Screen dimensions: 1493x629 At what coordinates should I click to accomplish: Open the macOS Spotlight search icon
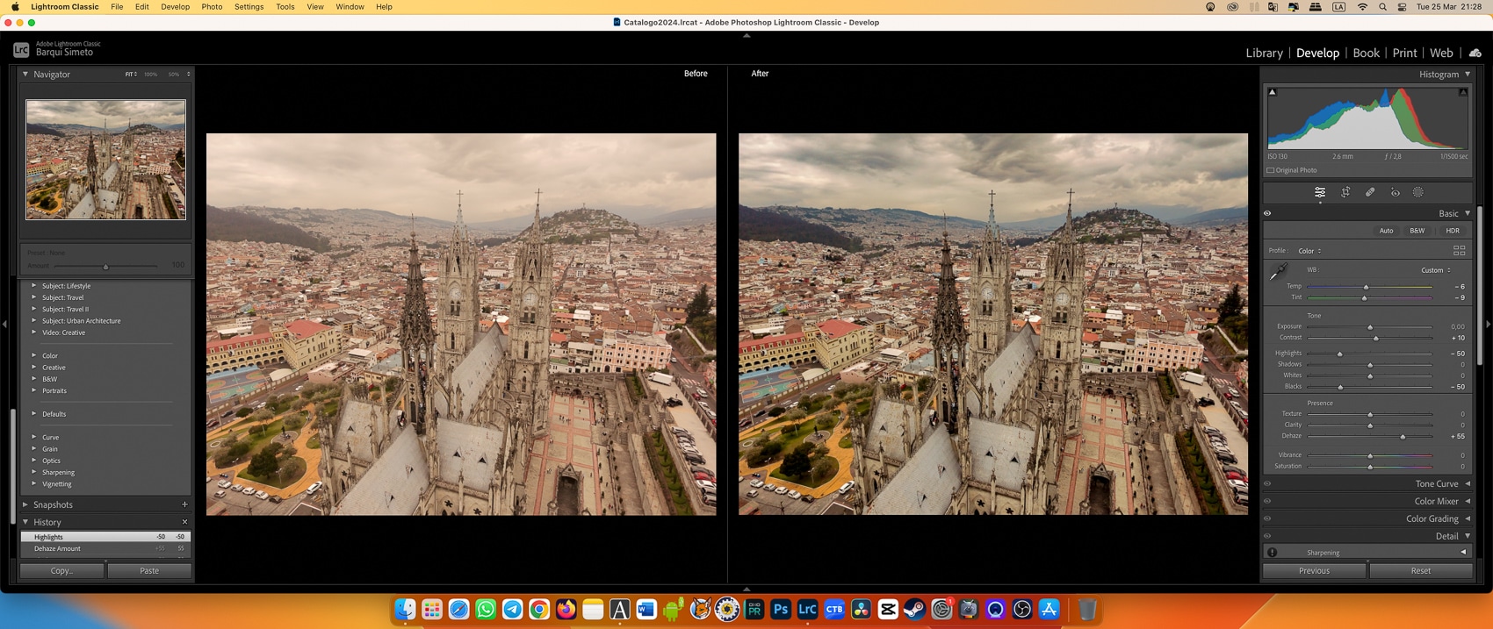pyautogui.click(x=1382, y=7)
